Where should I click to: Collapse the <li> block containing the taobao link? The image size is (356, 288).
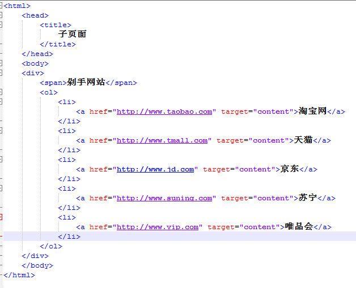1,102
